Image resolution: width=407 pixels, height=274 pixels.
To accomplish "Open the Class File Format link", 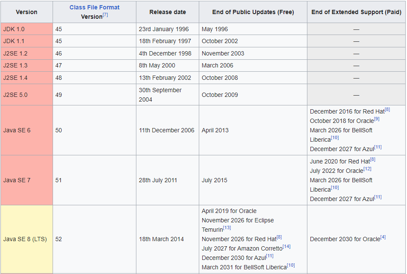I will point(94,7).
